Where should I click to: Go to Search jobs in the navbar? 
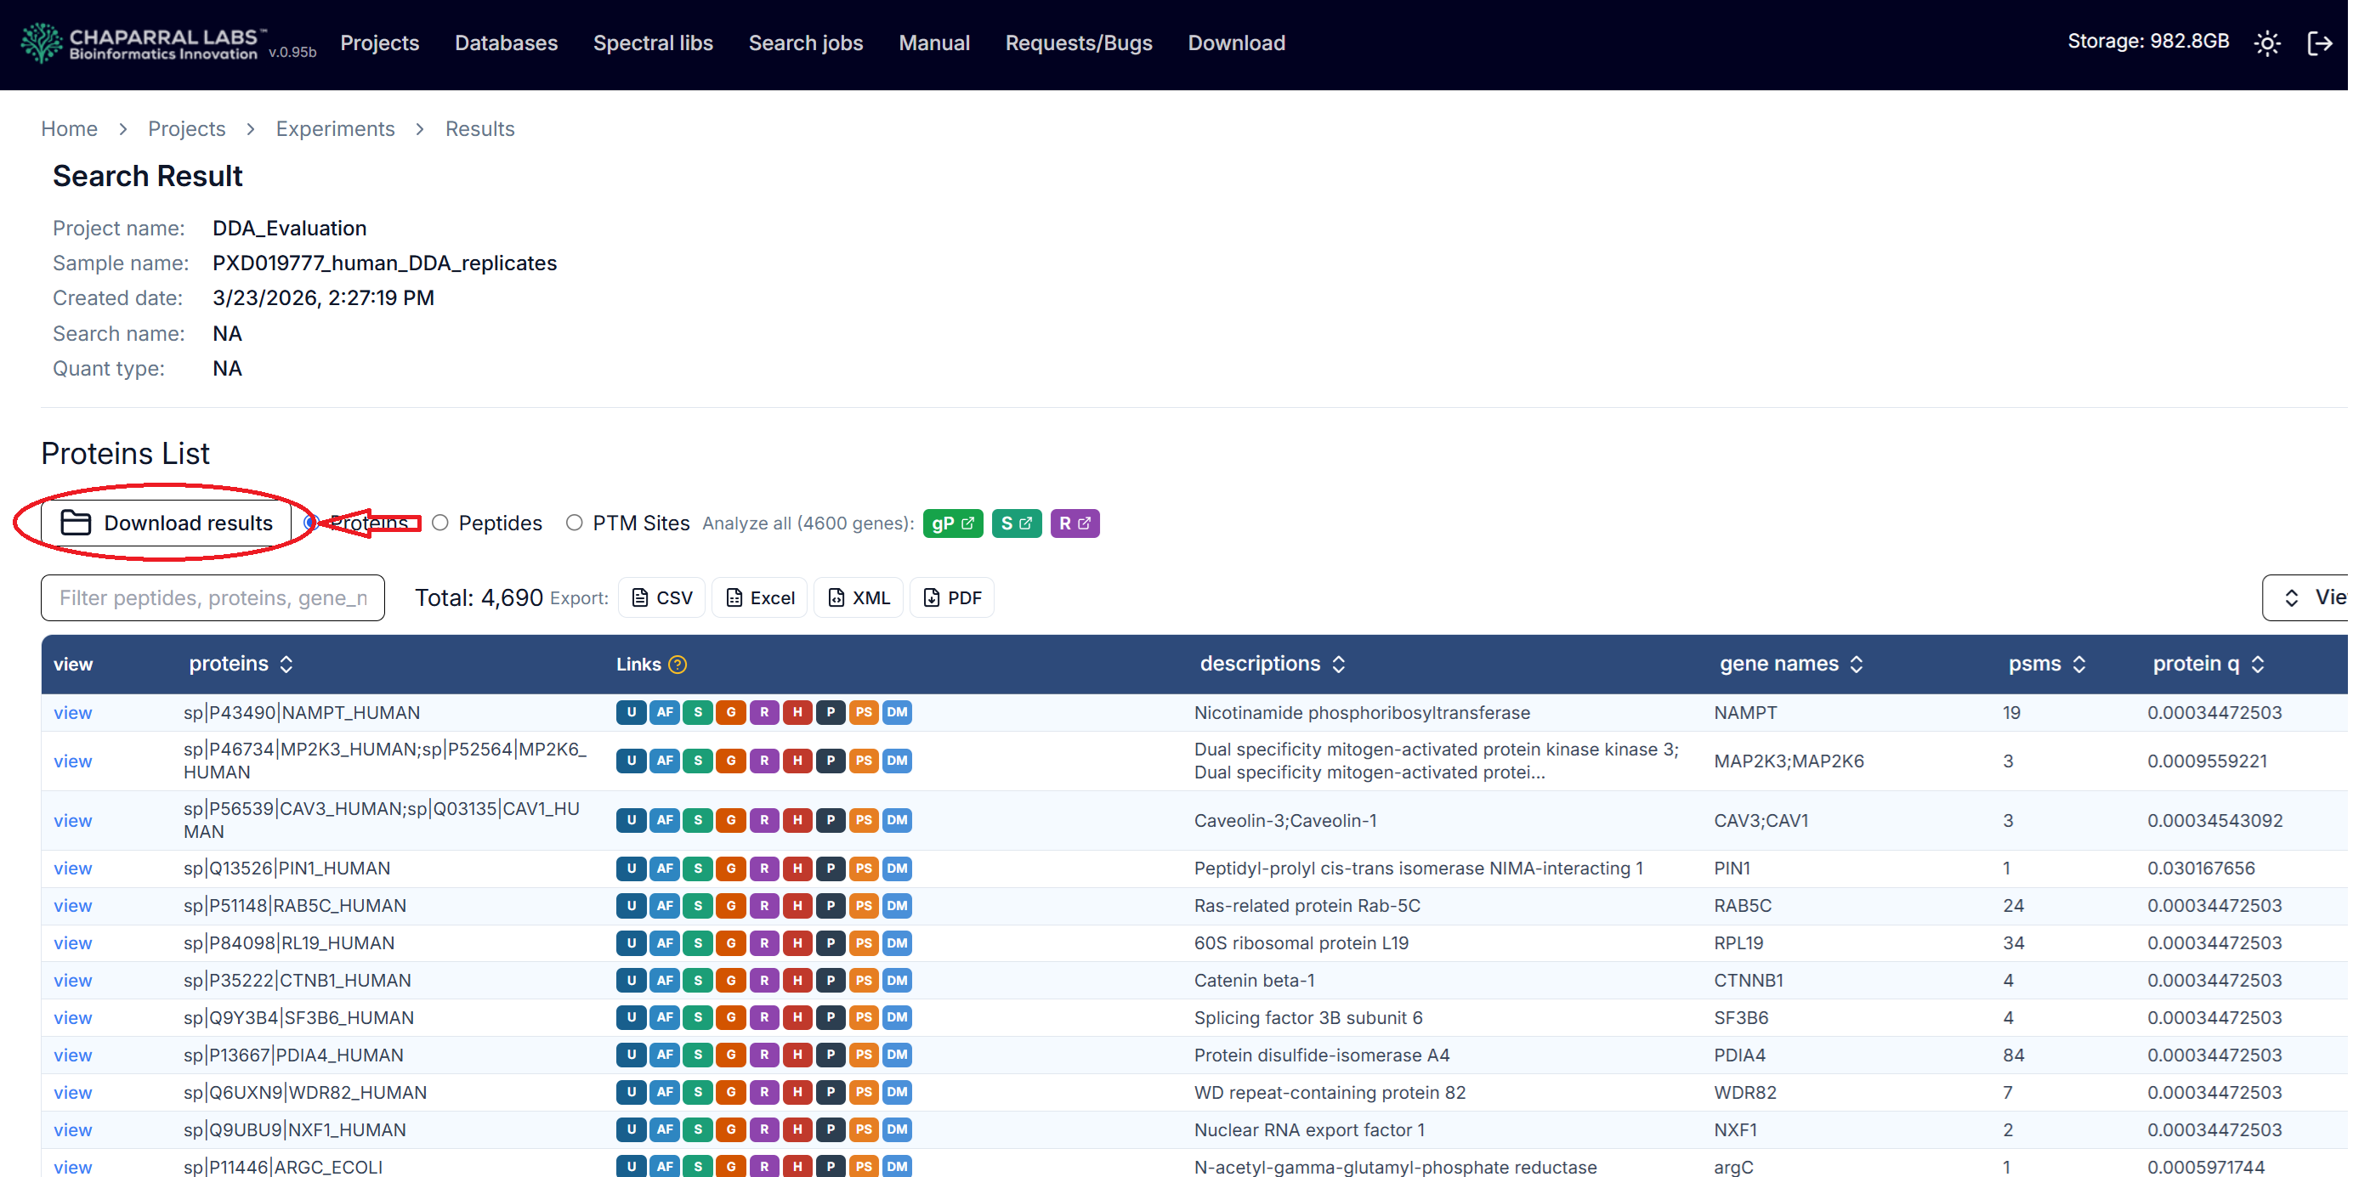coord(805,43)
